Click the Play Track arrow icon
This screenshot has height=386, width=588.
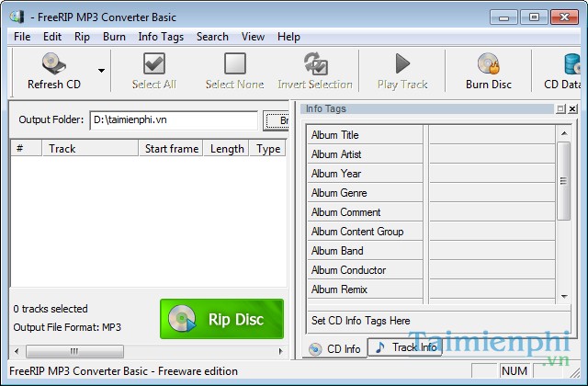(402, 63)
